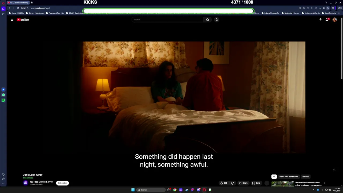Open the Home HBO Max bookmark
343x193 pixels.
[x=16, y=13]
